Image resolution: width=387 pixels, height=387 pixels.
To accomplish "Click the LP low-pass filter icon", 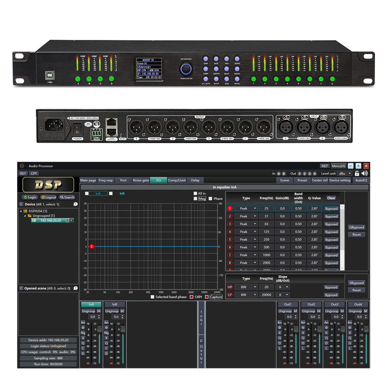I will (x=230, y=295).
